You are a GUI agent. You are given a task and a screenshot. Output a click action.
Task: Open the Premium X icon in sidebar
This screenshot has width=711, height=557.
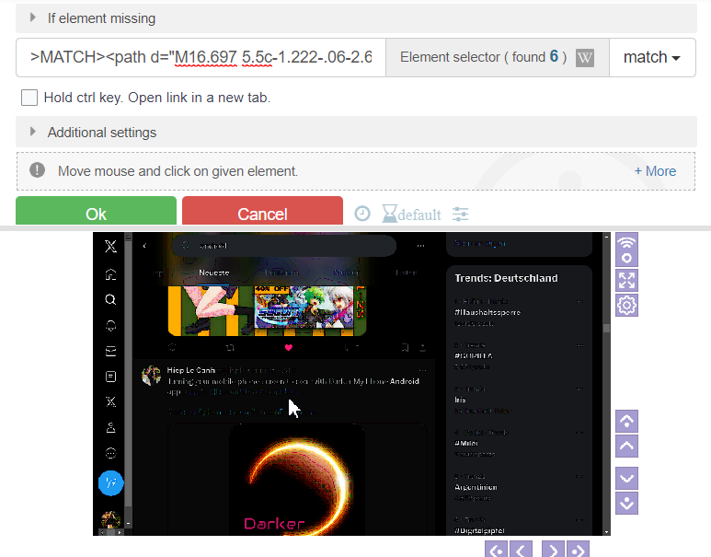[110, 401]
